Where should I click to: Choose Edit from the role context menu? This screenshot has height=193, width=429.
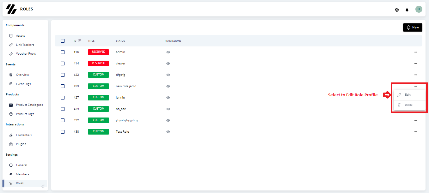[410, 95]
